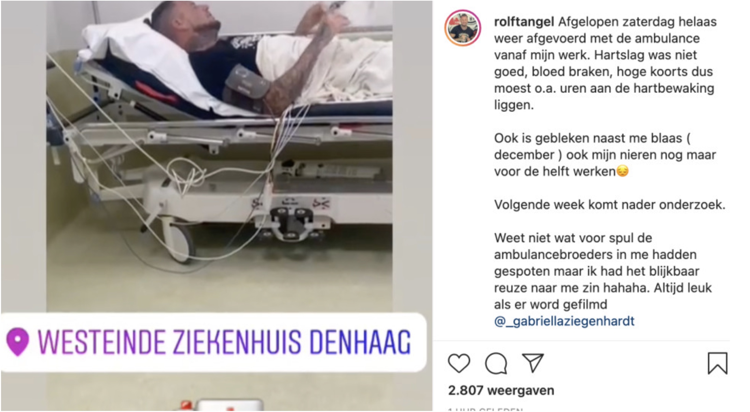Open the @_gabriellaziegenhardt mention

(564, 321)
